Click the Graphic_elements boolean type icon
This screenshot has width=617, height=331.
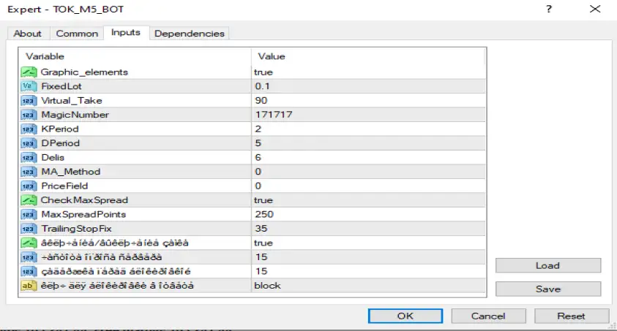(x=29, y=72)
